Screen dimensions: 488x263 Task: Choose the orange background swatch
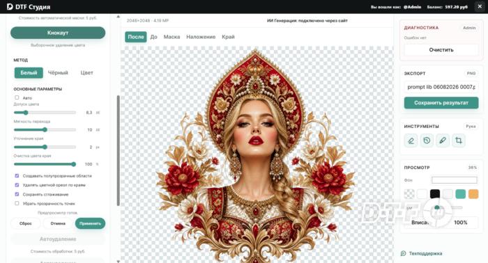click(473, 194)
